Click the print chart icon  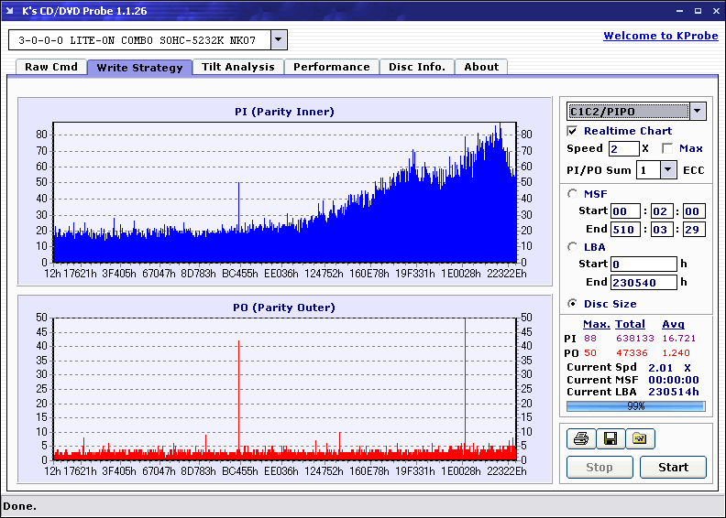pyautogui.click(x=581, y=438)
